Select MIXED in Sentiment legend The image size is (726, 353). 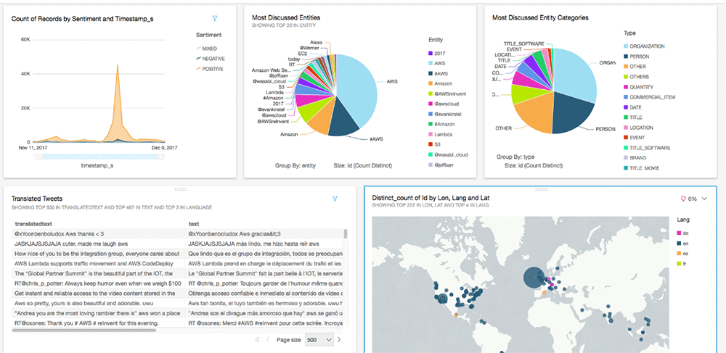pyautogui.click(x=206, y=49)
